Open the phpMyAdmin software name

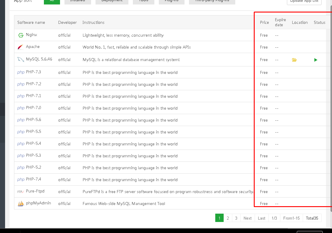coord(38,203)
